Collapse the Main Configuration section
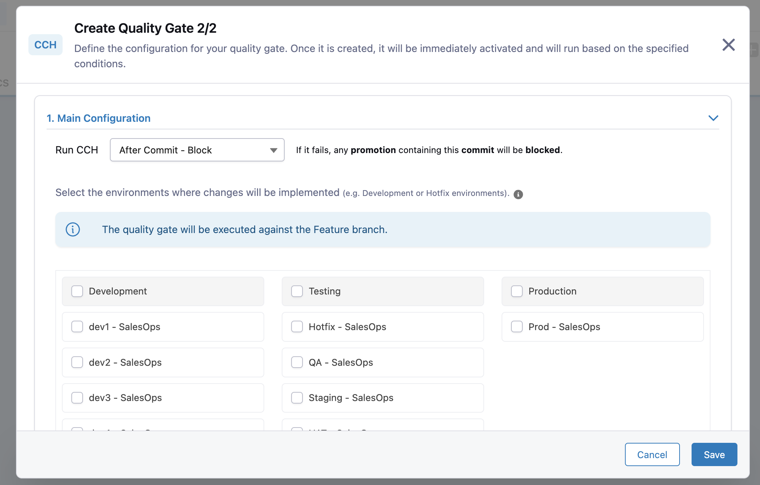760x485 pixels. pyautogui.click(x=713, y=118)
